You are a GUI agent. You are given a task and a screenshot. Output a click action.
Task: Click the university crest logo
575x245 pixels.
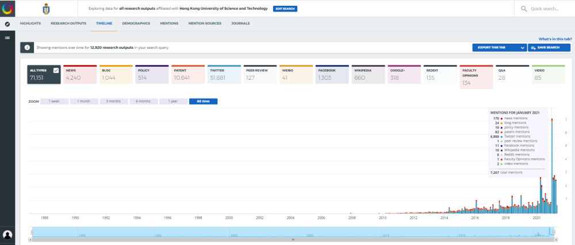pos(47,9)
